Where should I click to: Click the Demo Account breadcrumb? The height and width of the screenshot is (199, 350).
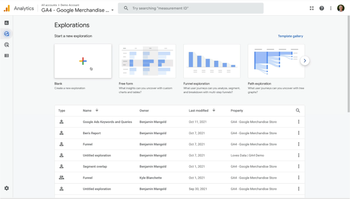pos(70,5)
